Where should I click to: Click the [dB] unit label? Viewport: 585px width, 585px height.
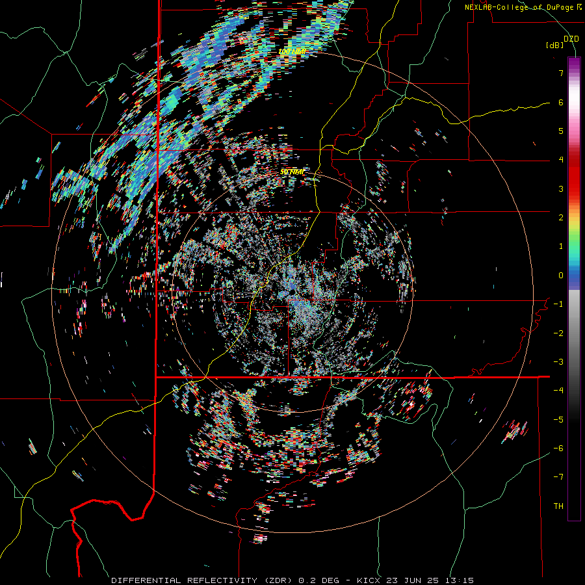pos(555,45)
